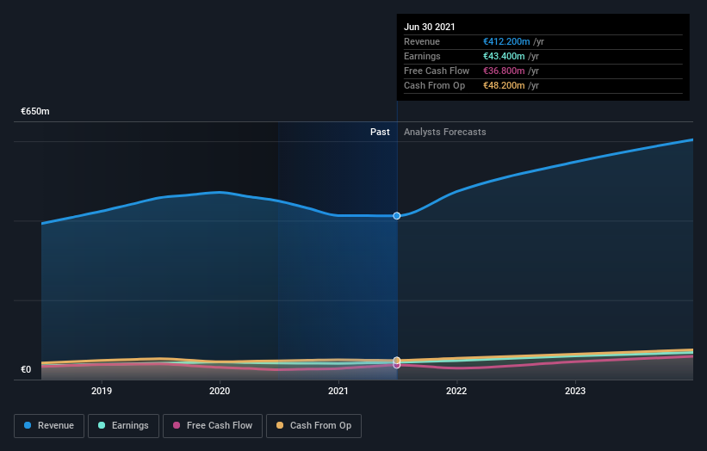Toggle the Free Cash Flow legend button

[x=213, y=426]
